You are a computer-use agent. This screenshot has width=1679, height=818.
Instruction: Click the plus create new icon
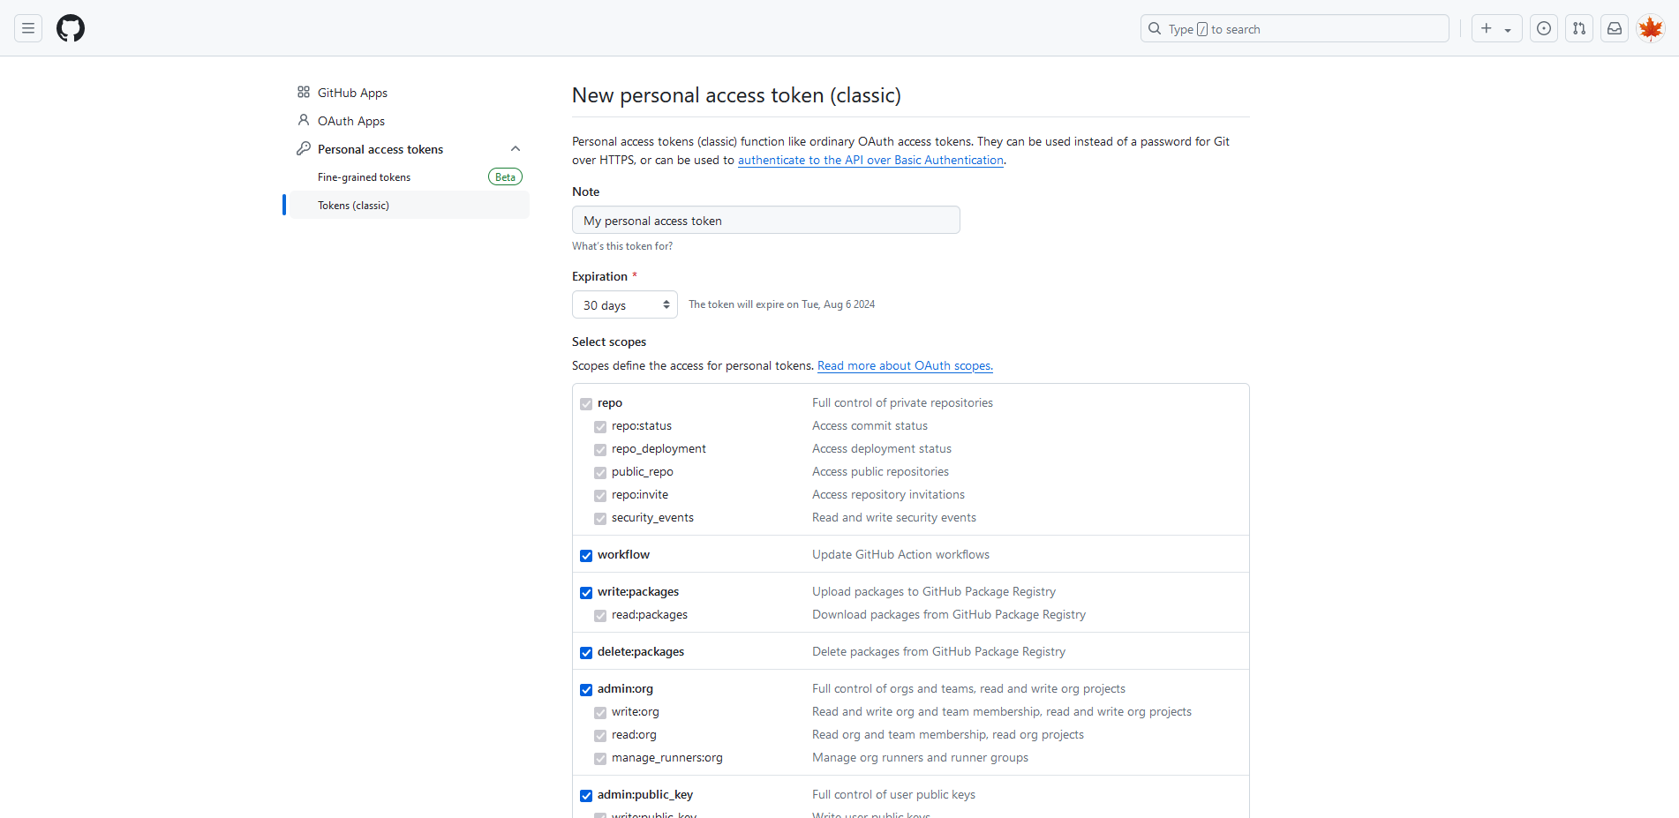pyautogui.click(x=1487, y=28)
